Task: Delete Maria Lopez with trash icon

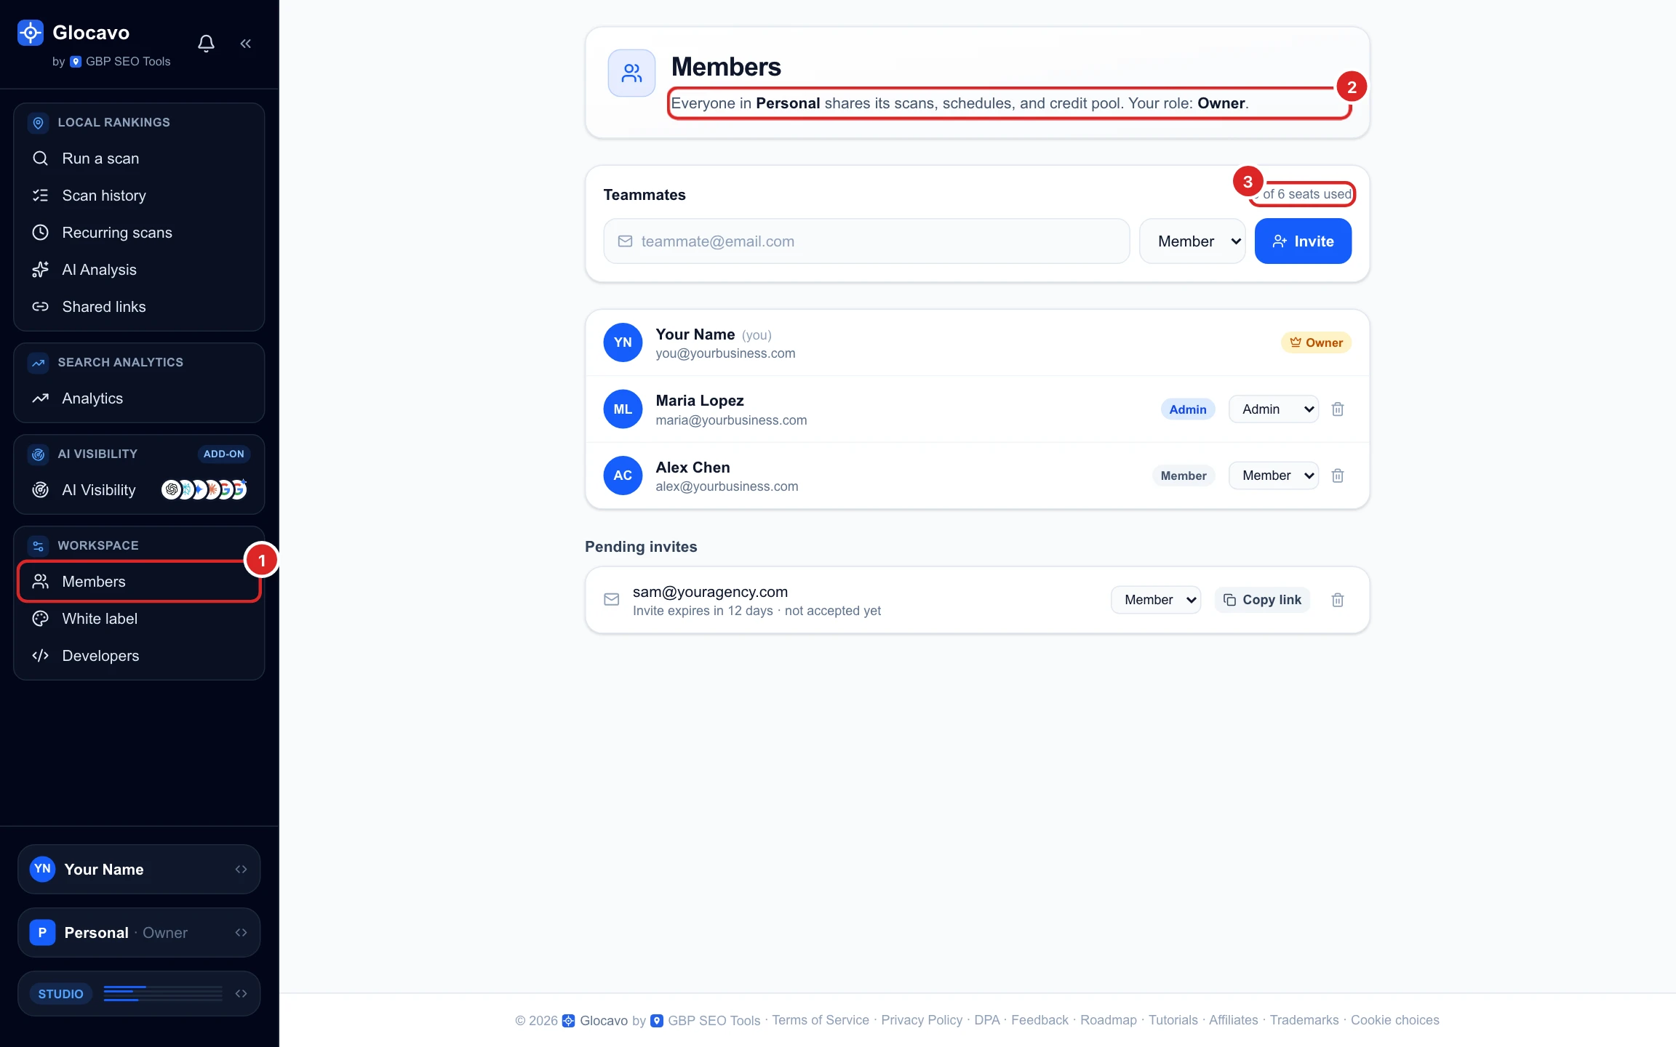Action: tap(1337, 409)
